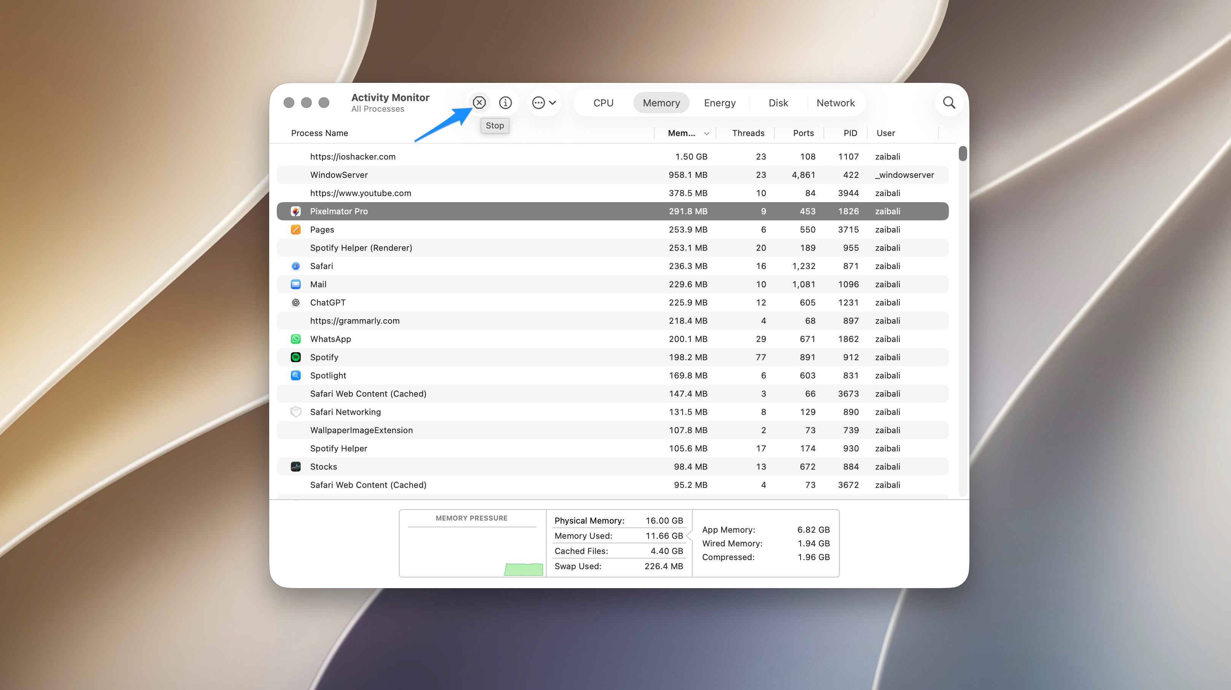The image size is (1231, 690).
Task: Minimize the Activity Monitor window
Action: pyautogui.click(x=306, y=103)
